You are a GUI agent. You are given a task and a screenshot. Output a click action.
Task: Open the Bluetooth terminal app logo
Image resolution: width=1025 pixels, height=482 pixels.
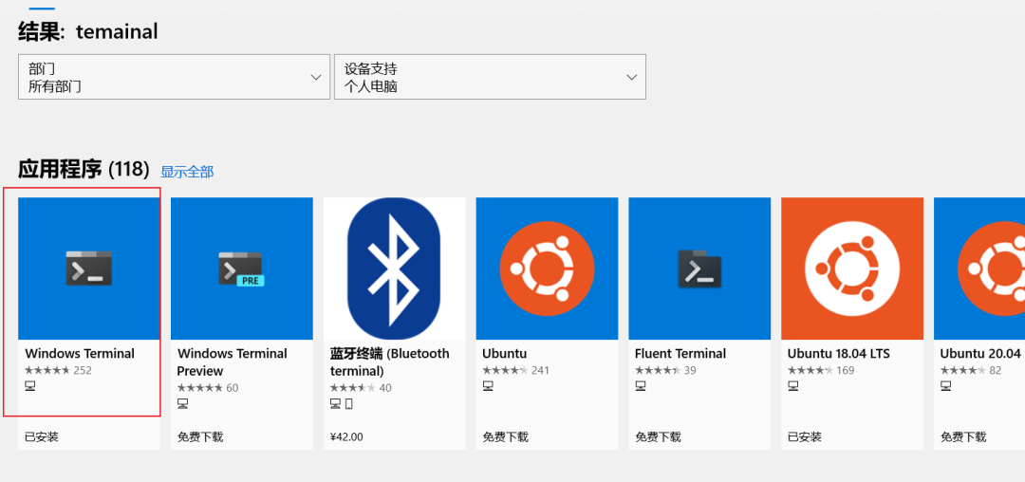pos(394,269)
